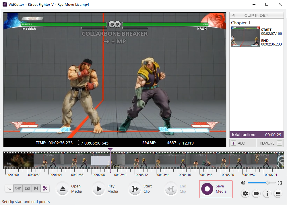Click the 00:05:20 timeline label
This screenshot has width=287, height=205.
tap(228, 175)
